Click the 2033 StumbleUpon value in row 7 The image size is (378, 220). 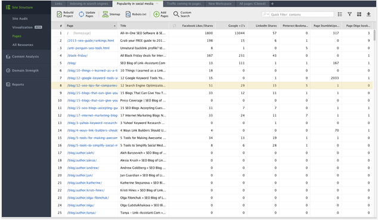click(x=334, y=78)
